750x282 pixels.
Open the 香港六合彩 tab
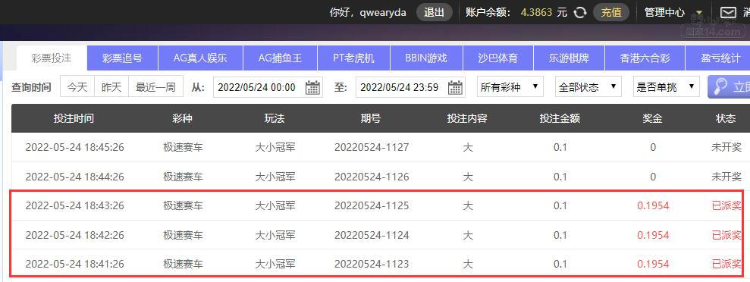645,58
